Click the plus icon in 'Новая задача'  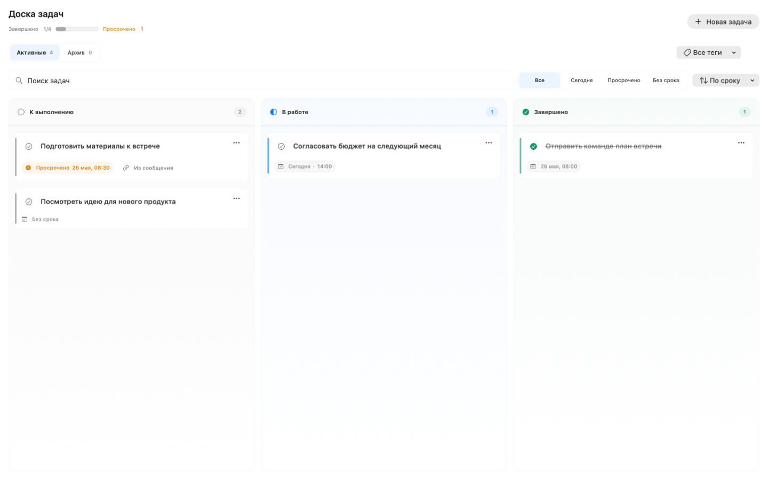[x=698, y=21]
